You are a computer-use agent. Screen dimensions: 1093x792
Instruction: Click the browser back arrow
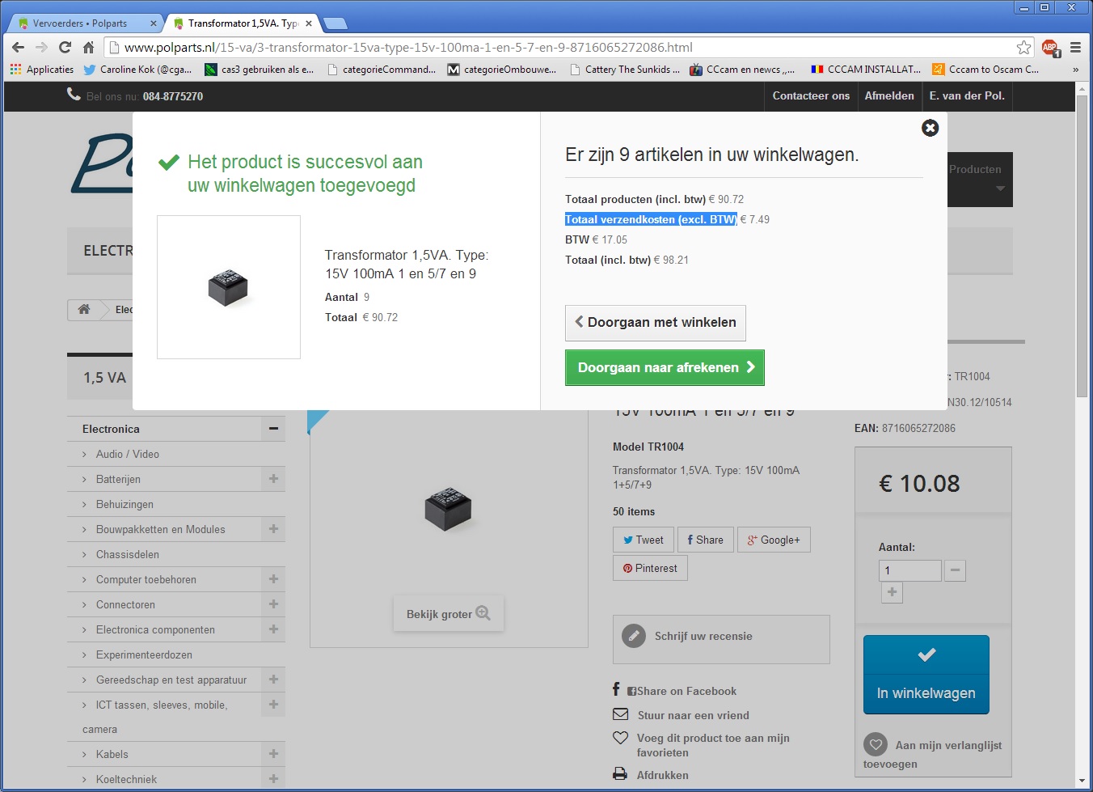19,47
